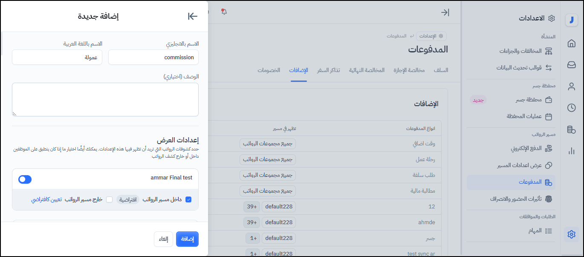Click the bar chart reports icon
Viewport: 584px width, 257px height.
pyautogui.click(x=572, y=151)
